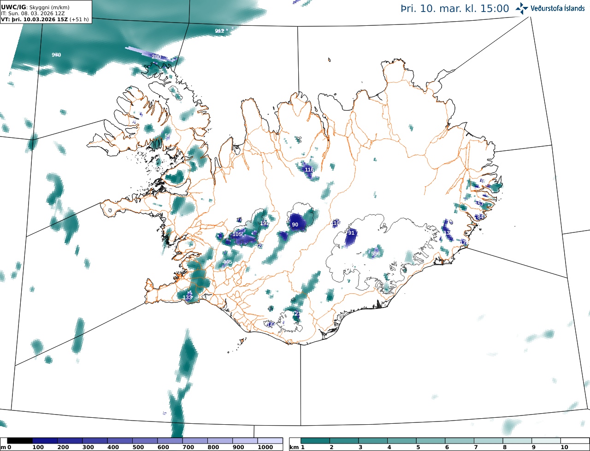Screen dimensions: 590x451
Task: Click the 1–2 km dark teal swatch
Action: pos(315,441)
